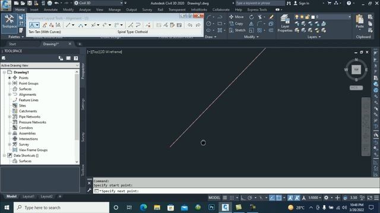Screen dimensions: 380x213
Task: Click the Mirror tool icon
Action: point(251,24)
